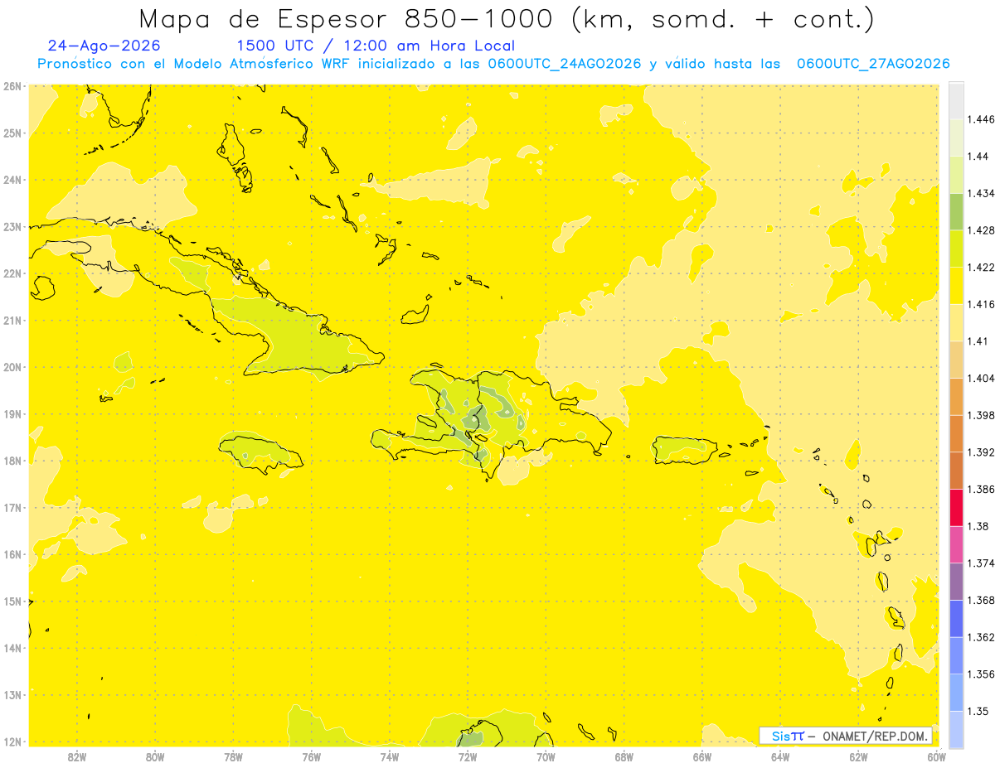Select the date text '24-Ago-2026'

[104, 46]
